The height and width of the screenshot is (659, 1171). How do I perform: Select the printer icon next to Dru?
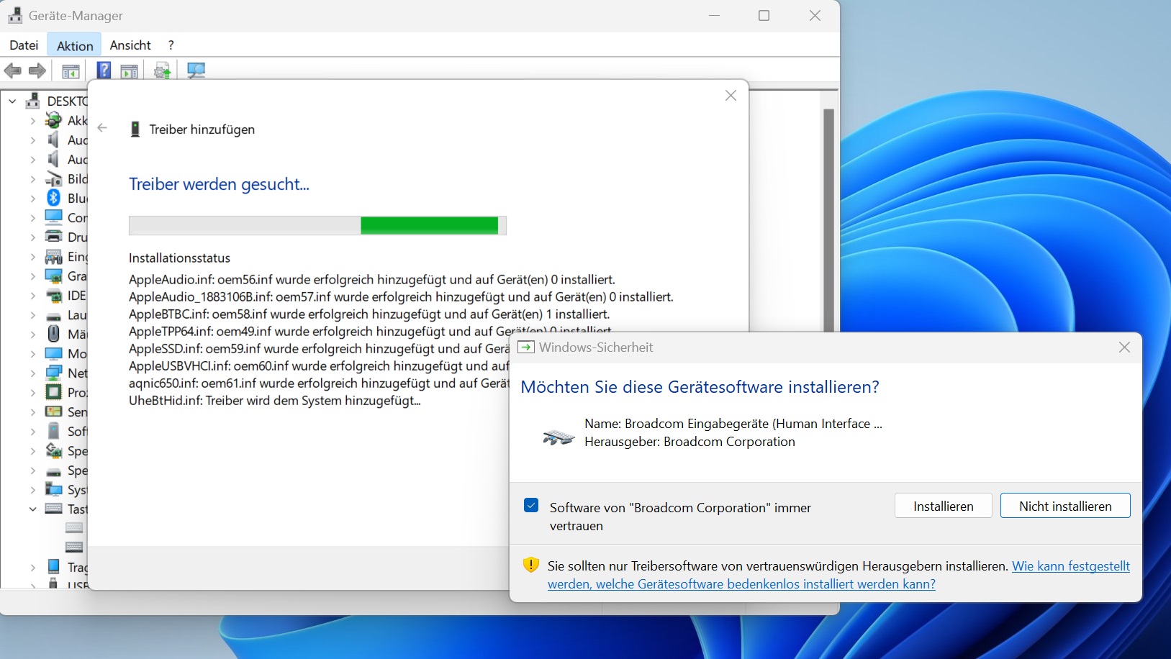click(53, 237)
